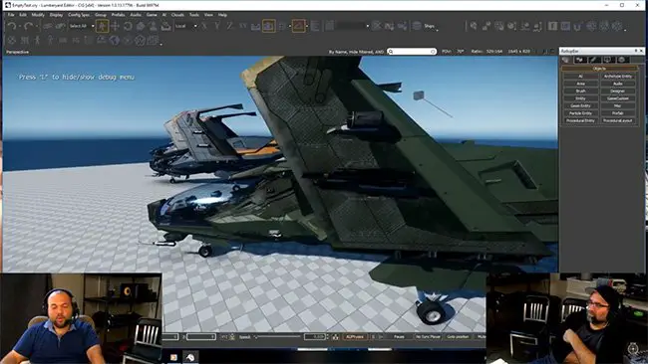This screenshot has height=364, width=648.
Task: Open the taskbar app with round white icon
Action: 190,357
